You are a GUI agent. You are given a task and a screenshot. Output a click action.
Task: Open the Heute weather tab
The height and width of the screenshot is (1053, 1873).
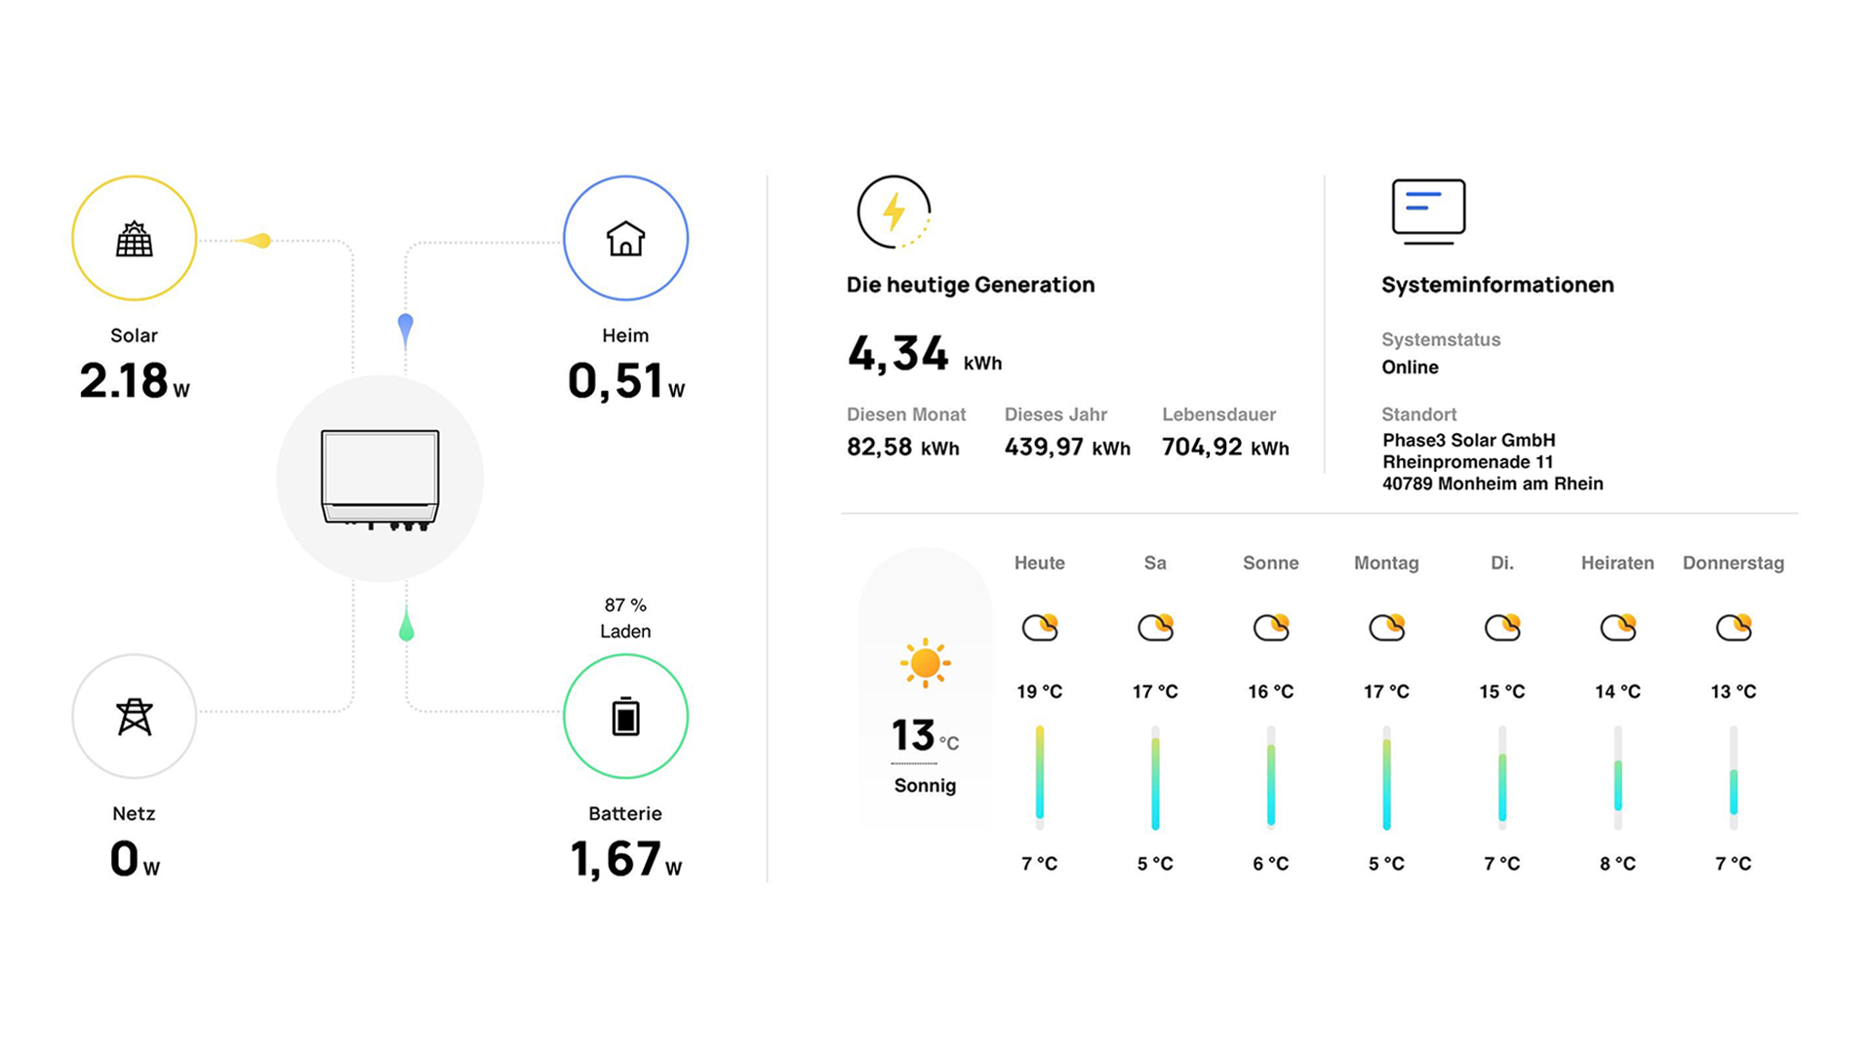[1039, 564]
